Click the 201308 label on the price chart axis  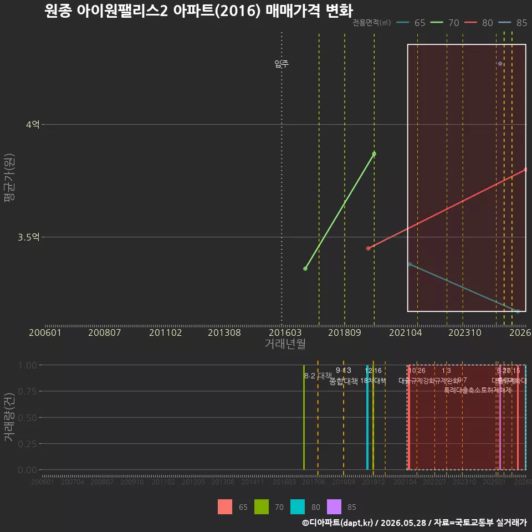point(224,332)
